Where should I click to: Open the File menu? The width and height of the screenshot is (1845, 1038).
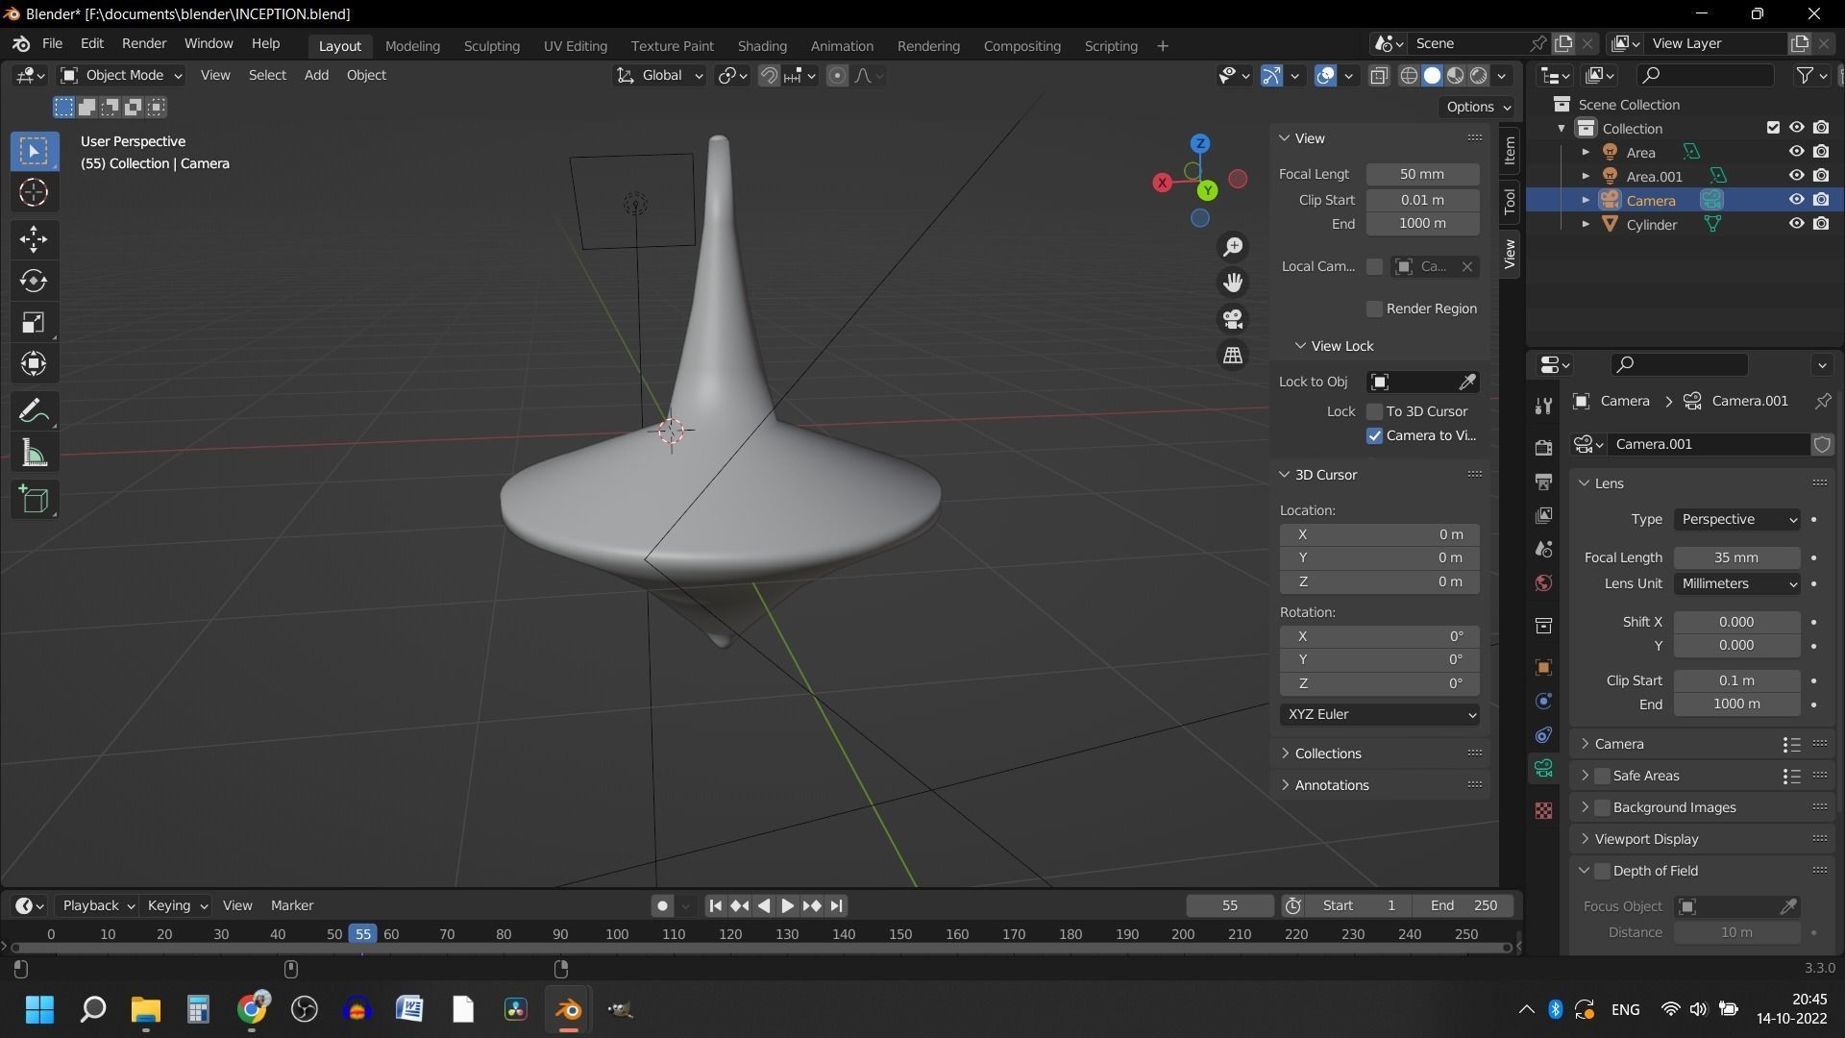tap(52, 44)
